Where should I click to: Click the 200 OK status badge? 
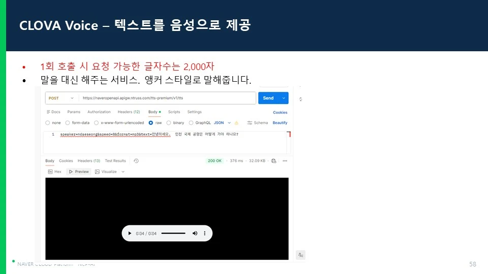[215, 161]
